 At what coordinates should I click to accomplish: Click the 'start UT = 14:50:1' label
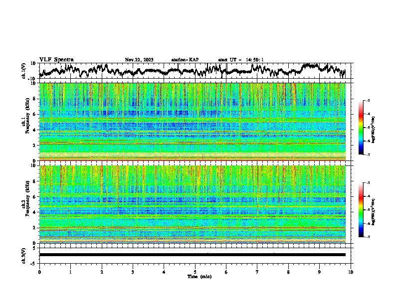241,60
